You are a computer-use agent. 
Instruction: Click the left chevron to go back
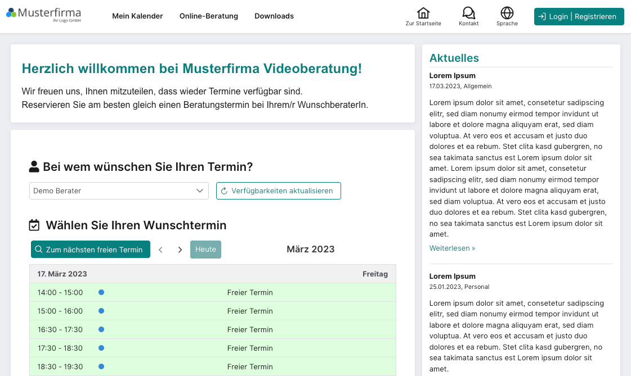coord(160,249)
